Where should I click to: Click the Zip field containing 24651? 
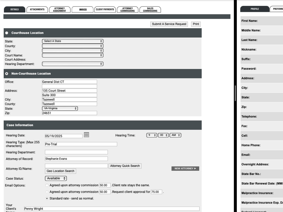tap(70, 113)
